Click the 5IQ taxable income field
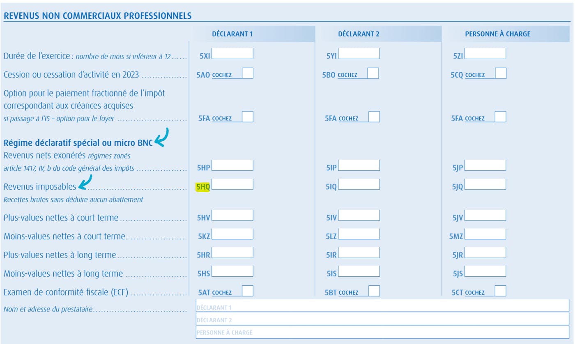Screen dimensions: 575x344 click(x=359, y=184)
